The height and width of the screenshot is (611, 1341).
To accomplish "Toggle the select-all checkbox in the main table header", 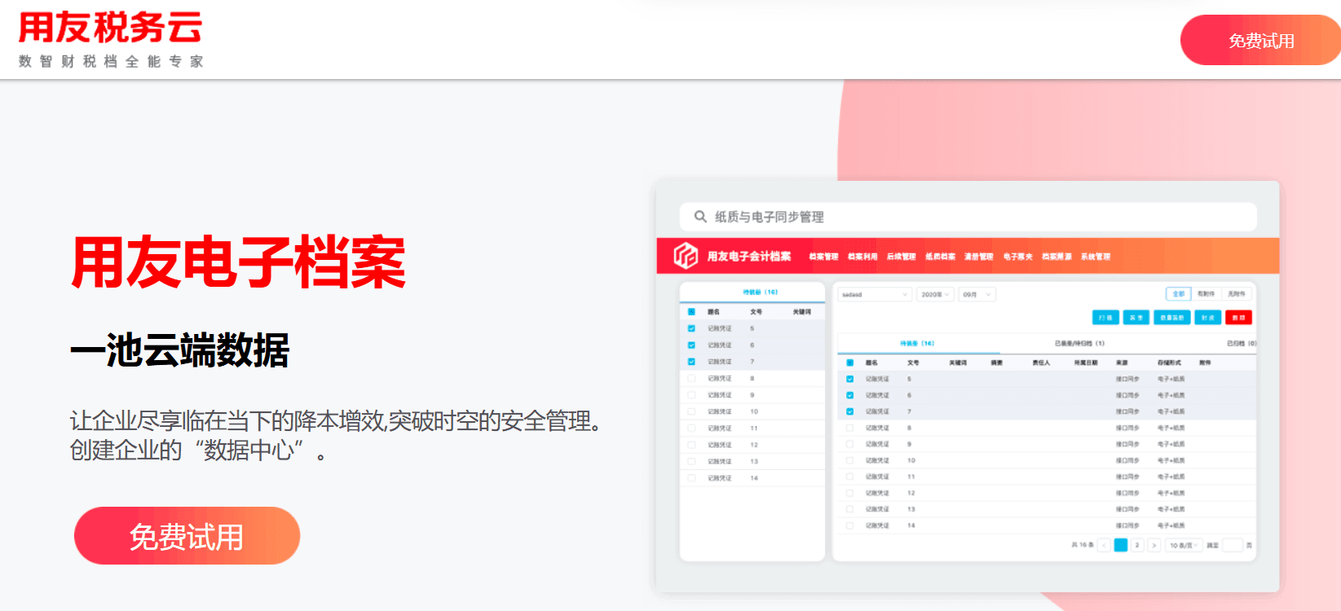I will pyautogui.click(x=849, y=363).
